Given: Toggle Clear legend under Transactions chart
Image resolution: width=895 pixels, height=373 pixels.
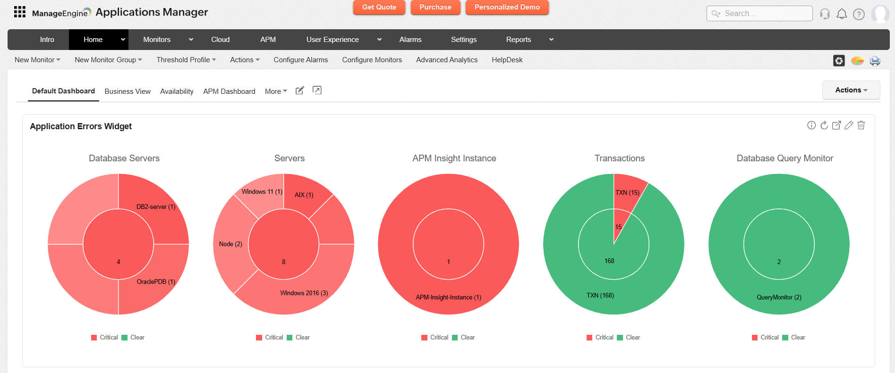Looking at the screenshot, I should pos(628,338).
